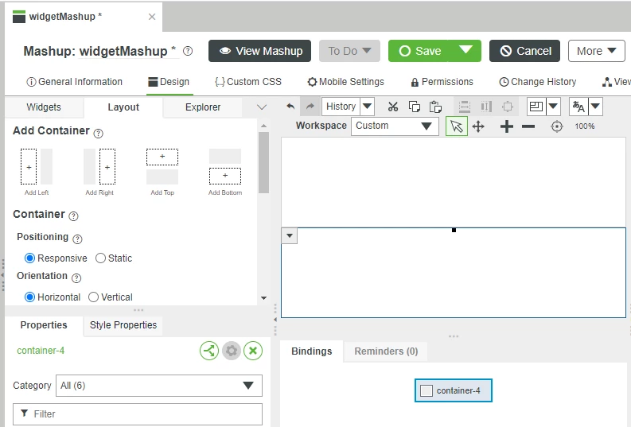Add a container at the bottom

225,172
